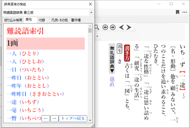190x128 pixels.
Task: Open index entry 一日（ついたち）
Action: coord(25,70)
